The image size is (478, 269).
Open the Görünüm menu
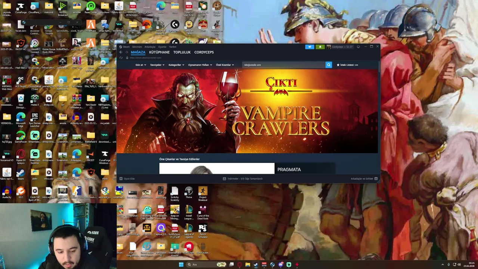click(137, 47)
